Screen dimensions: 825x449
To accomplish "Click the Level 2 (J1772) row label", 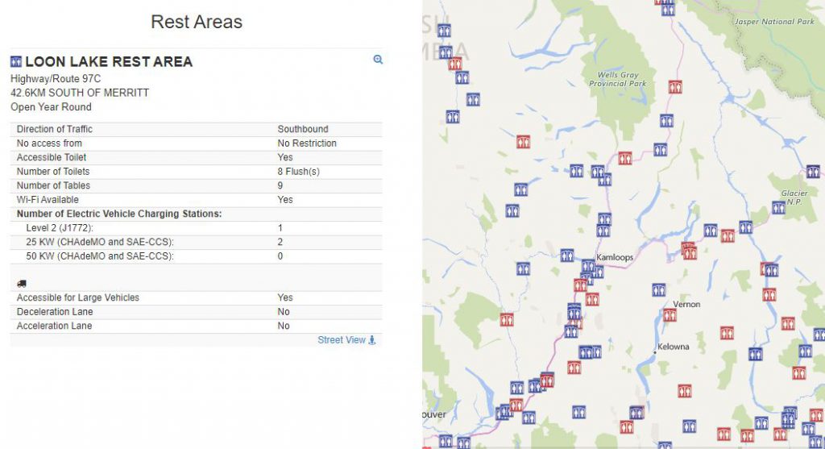I will (60, 228).
